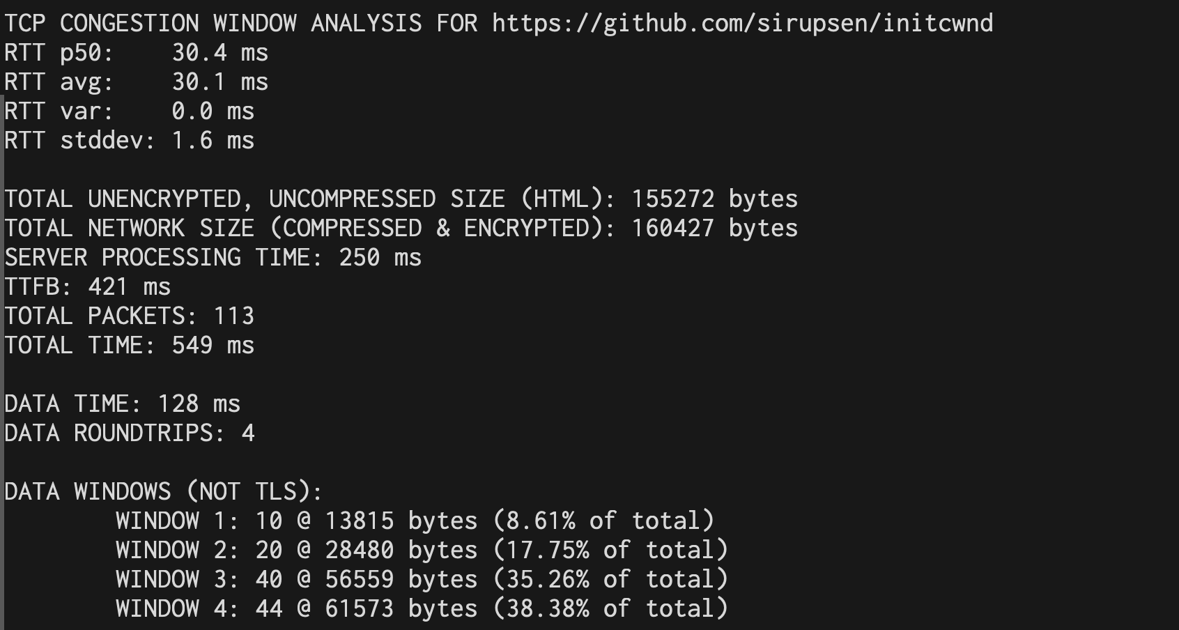Click the DATA ROUNDTRIPS 4 line
The image size is (1179, 630).
pos(129,433)
